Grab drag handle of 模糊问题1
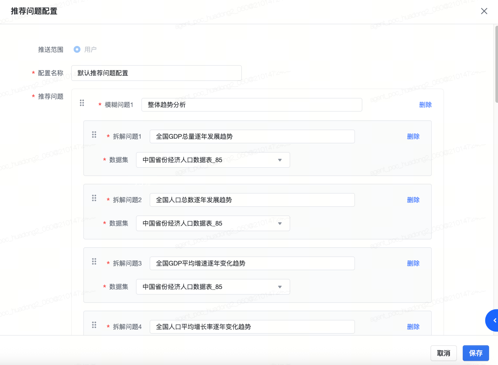 pyautogui.click(x=82, y=103)
